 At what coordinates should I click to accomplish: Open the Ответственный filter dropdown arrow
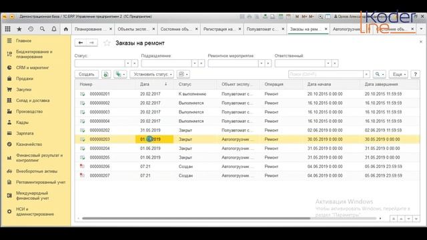(x=328, y=63)
